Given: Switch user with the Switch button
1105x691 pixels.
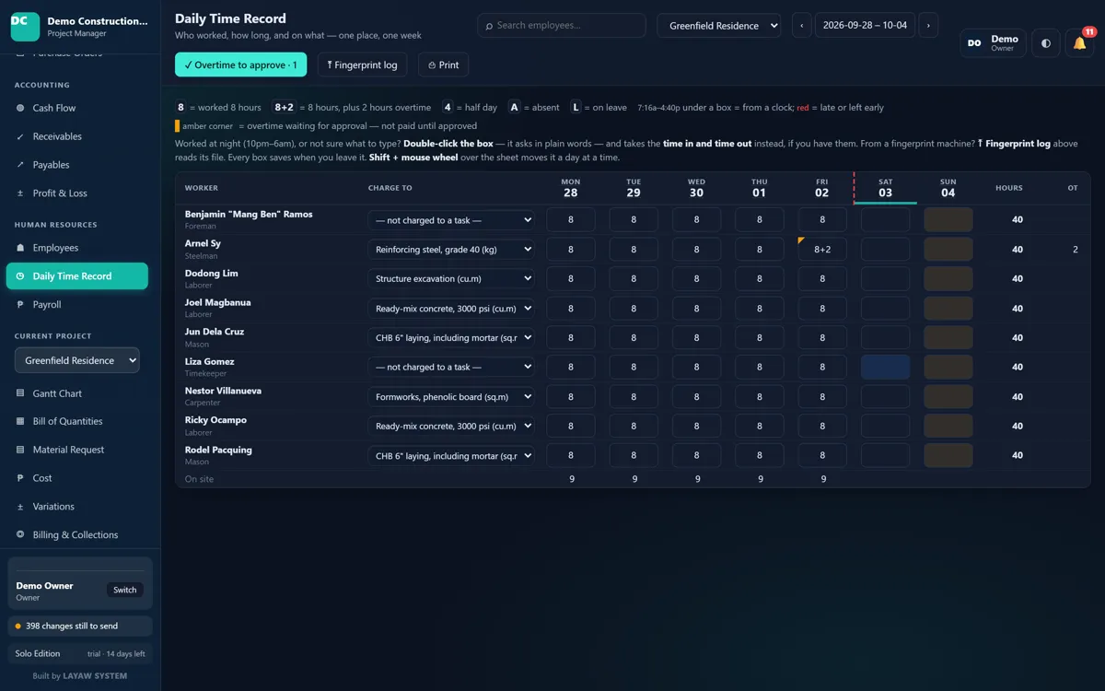Looking at the screenshot, I should pos(125,590).
